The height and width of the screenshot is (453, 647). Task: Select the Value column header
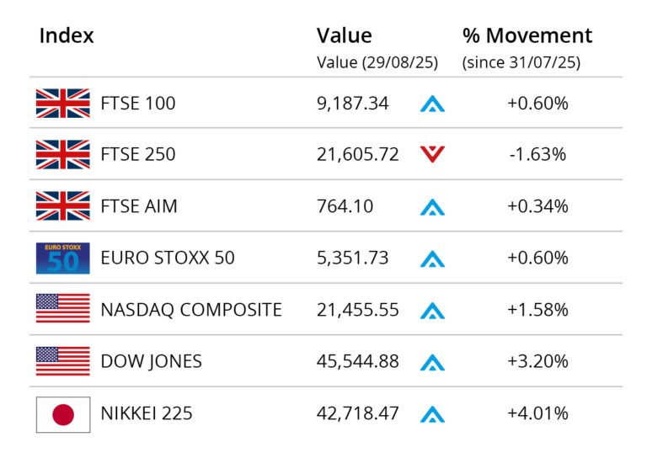coord(344,36)
